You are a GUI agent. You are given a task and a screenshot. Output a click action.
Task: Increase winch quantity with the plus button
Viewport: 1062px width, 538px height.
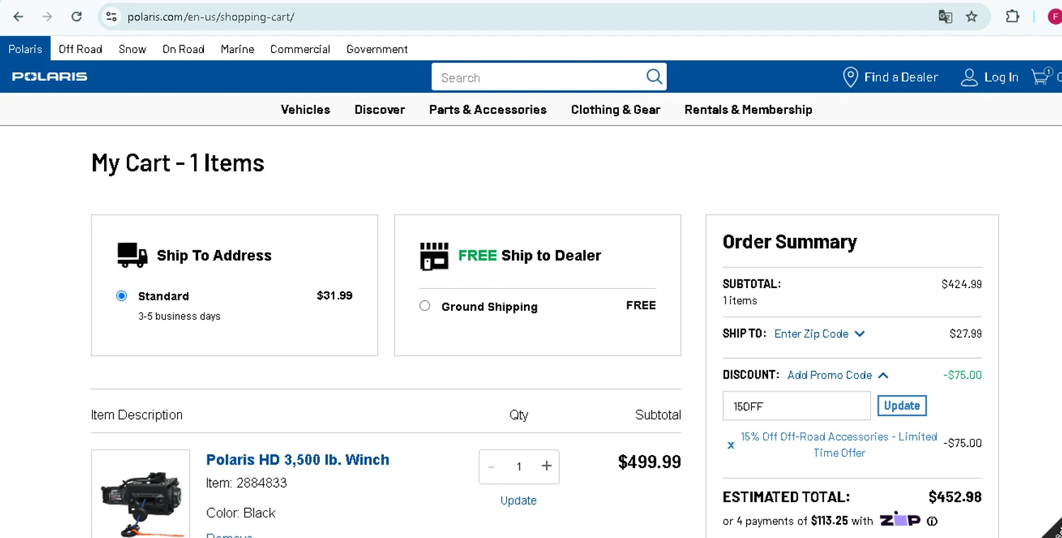click(x=546, y=467)
